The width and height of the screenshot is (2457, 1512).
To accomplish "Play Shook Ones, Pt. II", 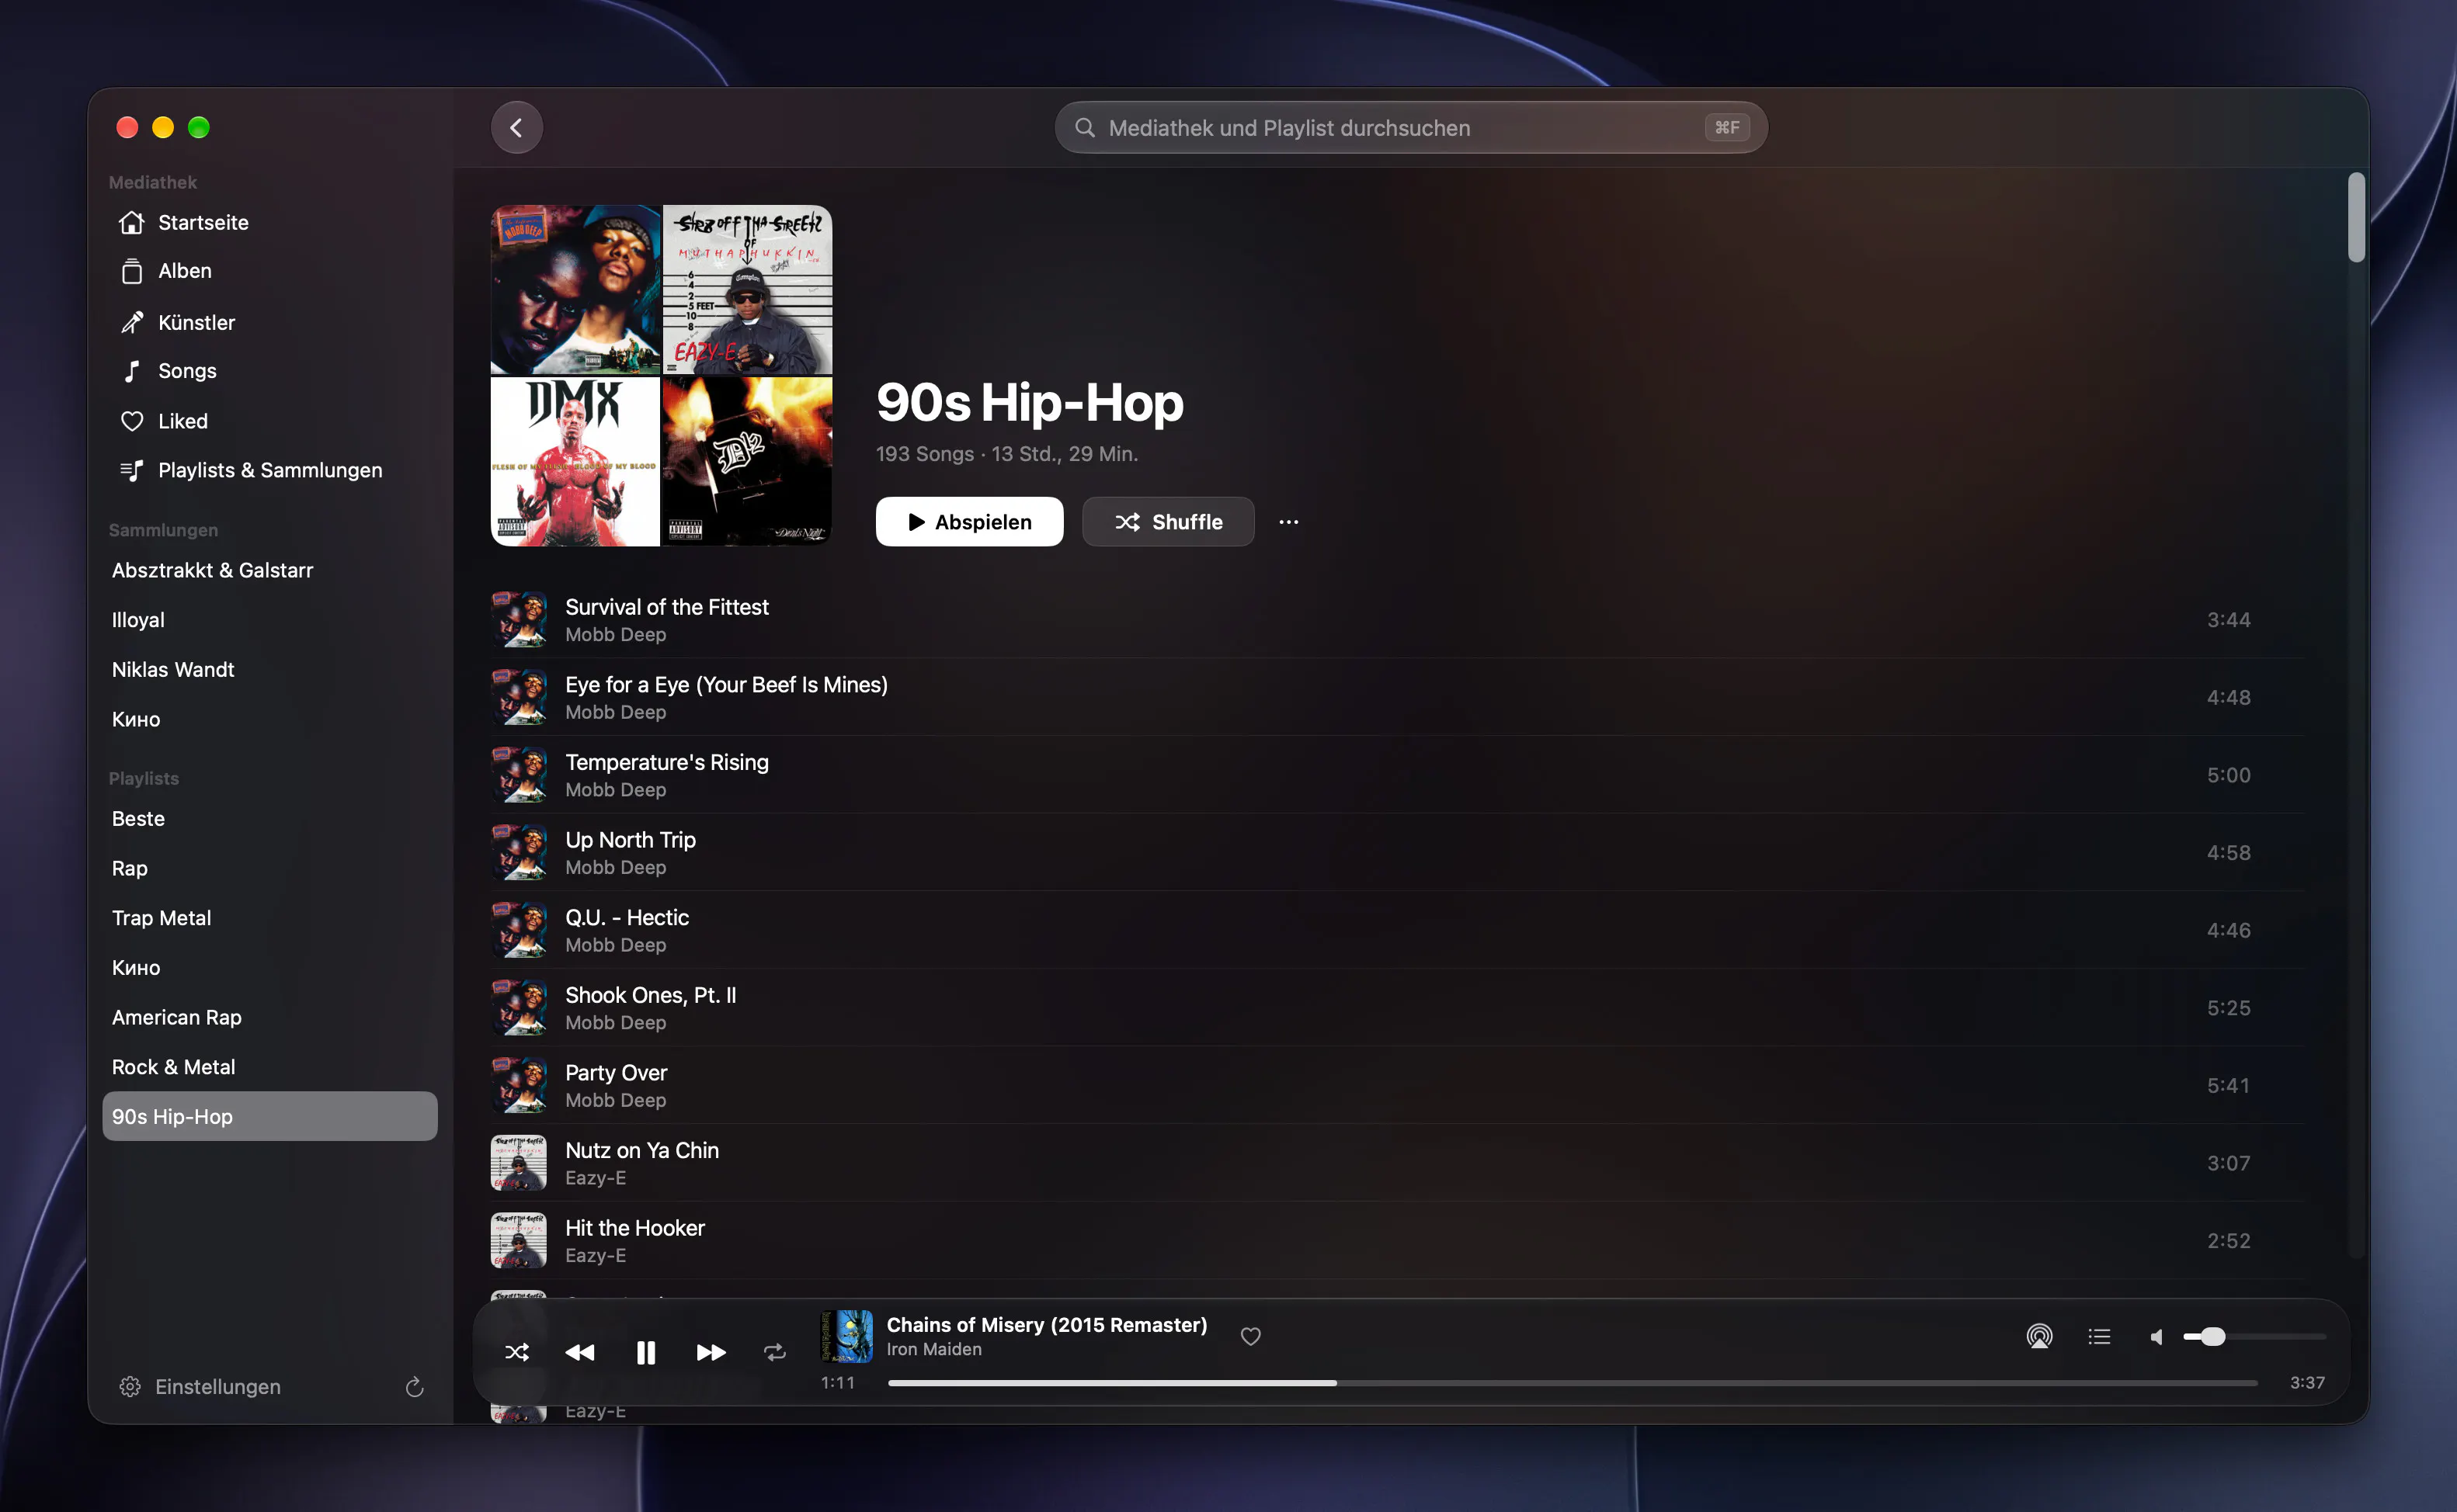I will click(x=1396, y=1007).
